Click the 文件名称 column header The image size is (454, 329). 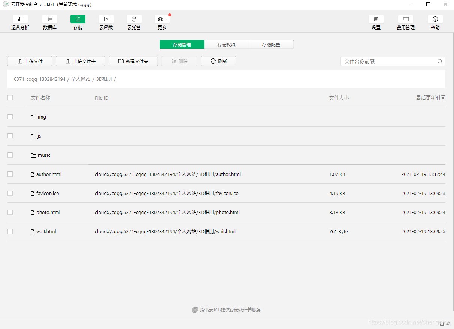click(x=40, y=98)
